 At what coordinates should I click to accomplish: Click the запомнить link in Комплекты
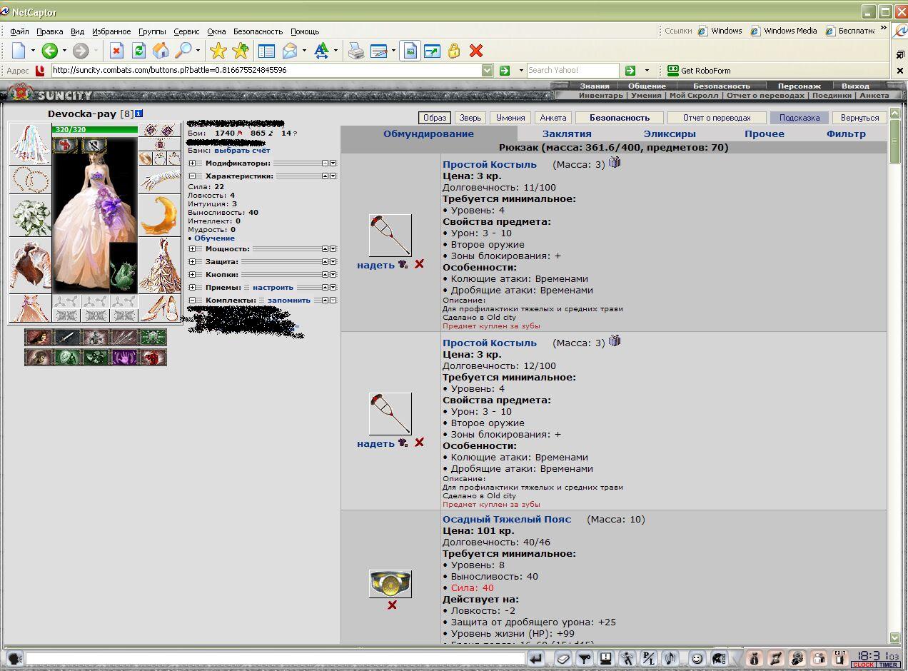[289, 301]
